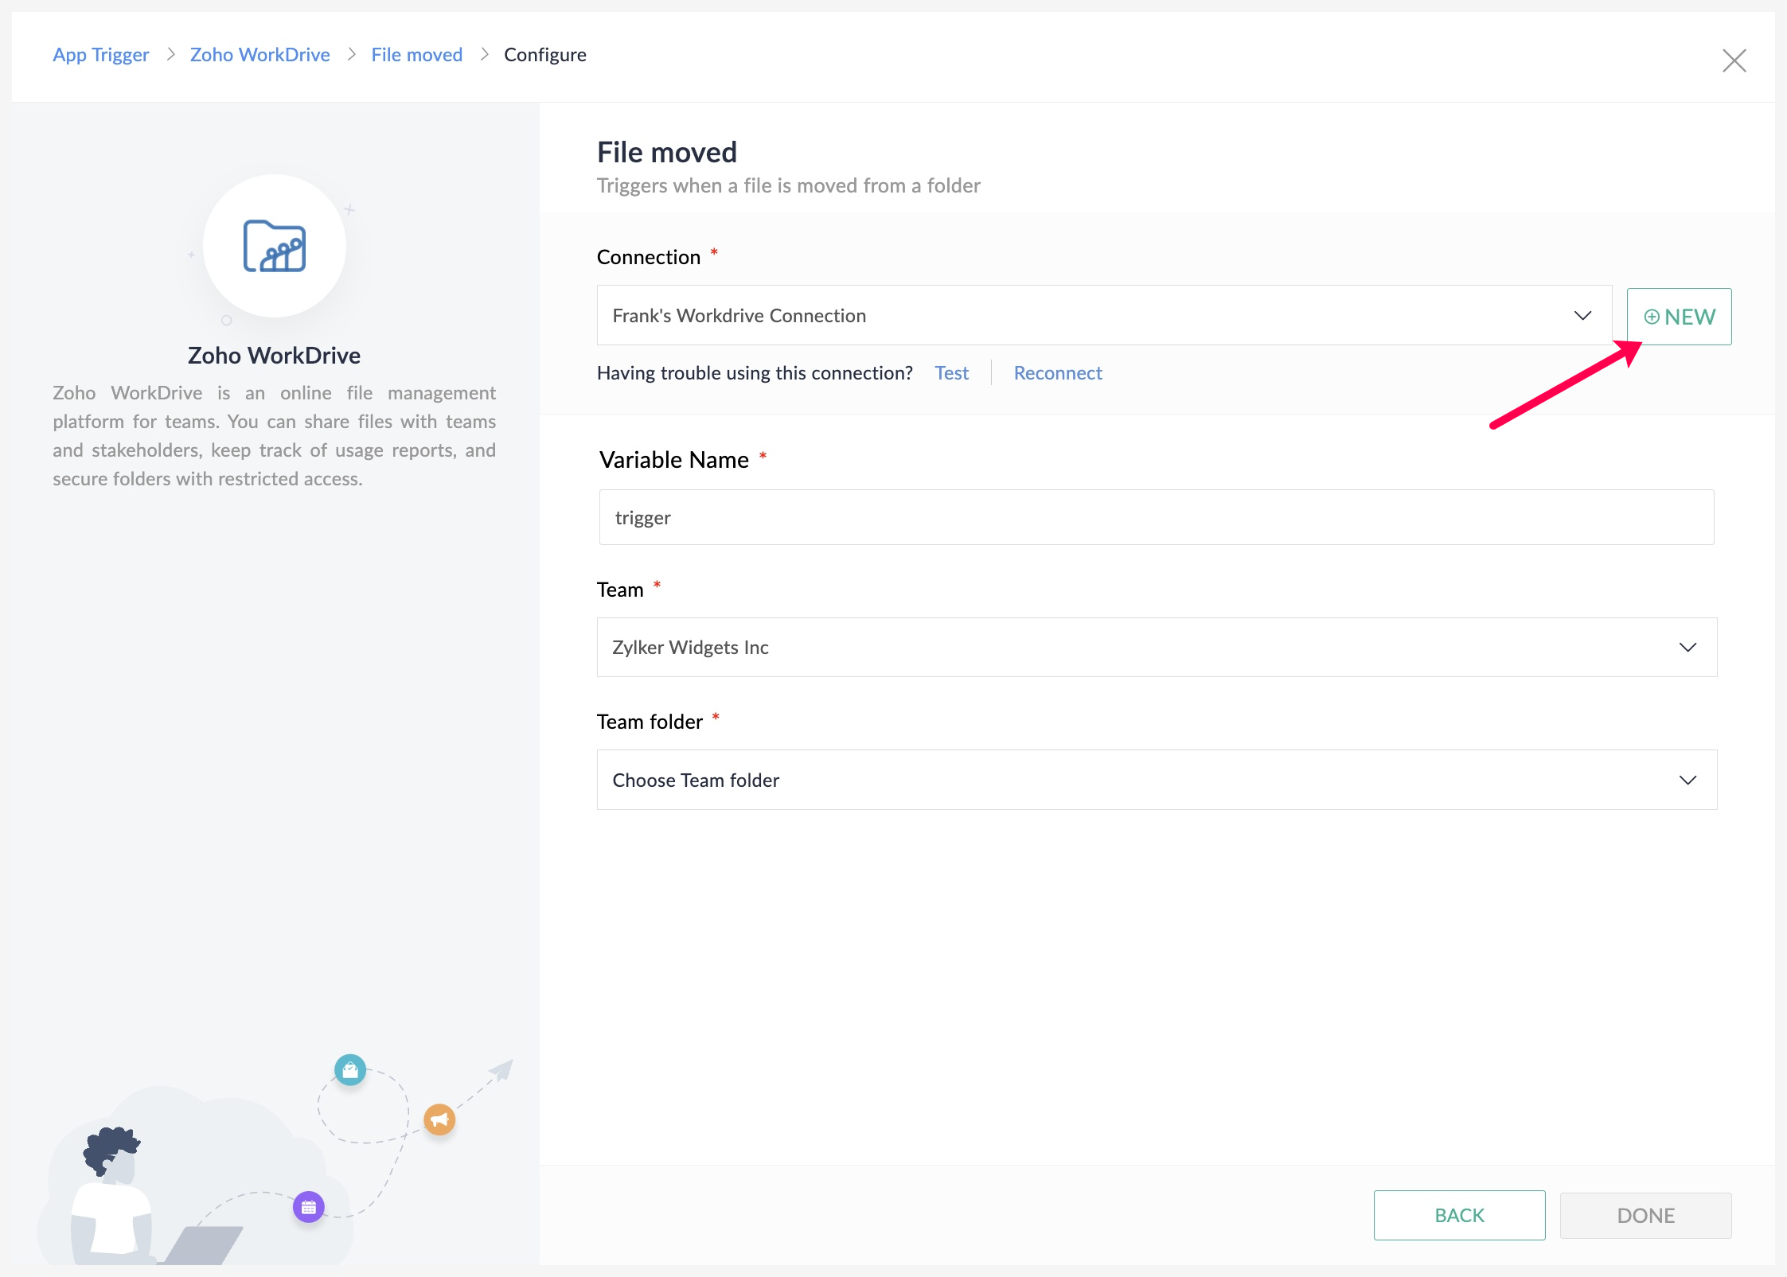Navigate to Zoho WorkDrive breadcrumb

(259, 54)
